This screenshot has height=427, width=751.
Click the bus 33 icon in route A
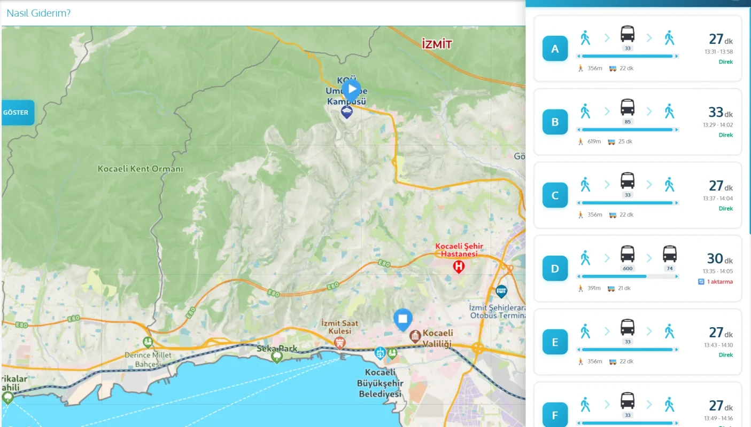coord(628,34)
